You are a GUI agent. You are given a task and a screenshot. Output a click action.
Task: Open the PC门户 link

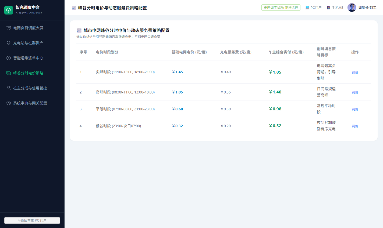click(x=313, y=8)
